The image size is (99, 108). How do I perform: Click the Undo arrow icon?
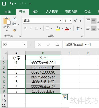[11, 4]
